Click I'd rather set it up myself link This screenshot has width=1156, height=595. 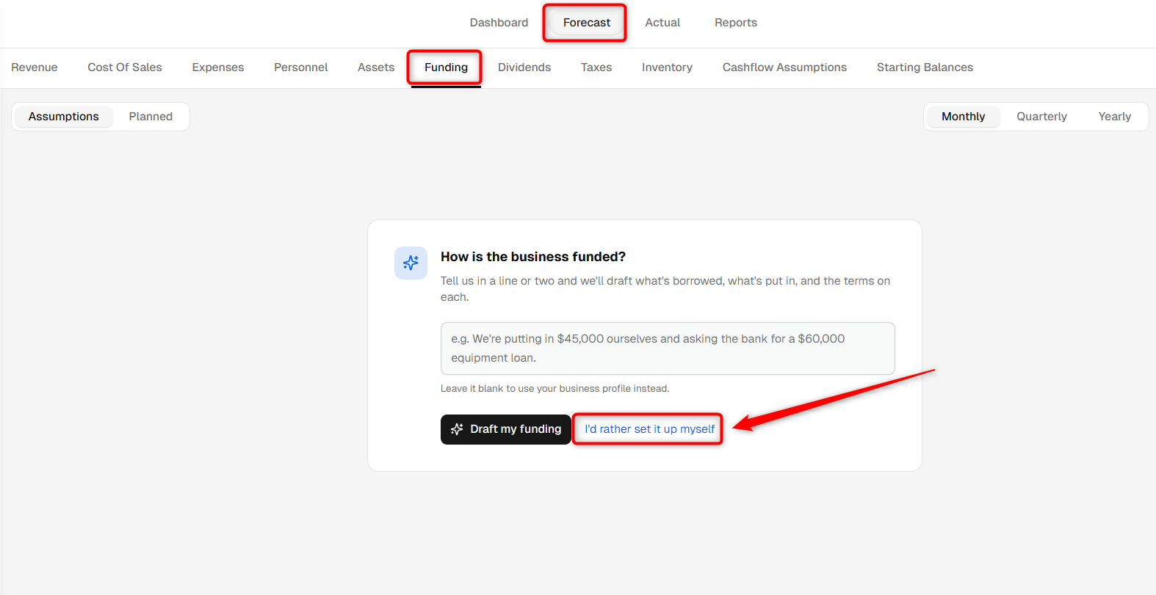pyautogui.click(x=649, y=429)
